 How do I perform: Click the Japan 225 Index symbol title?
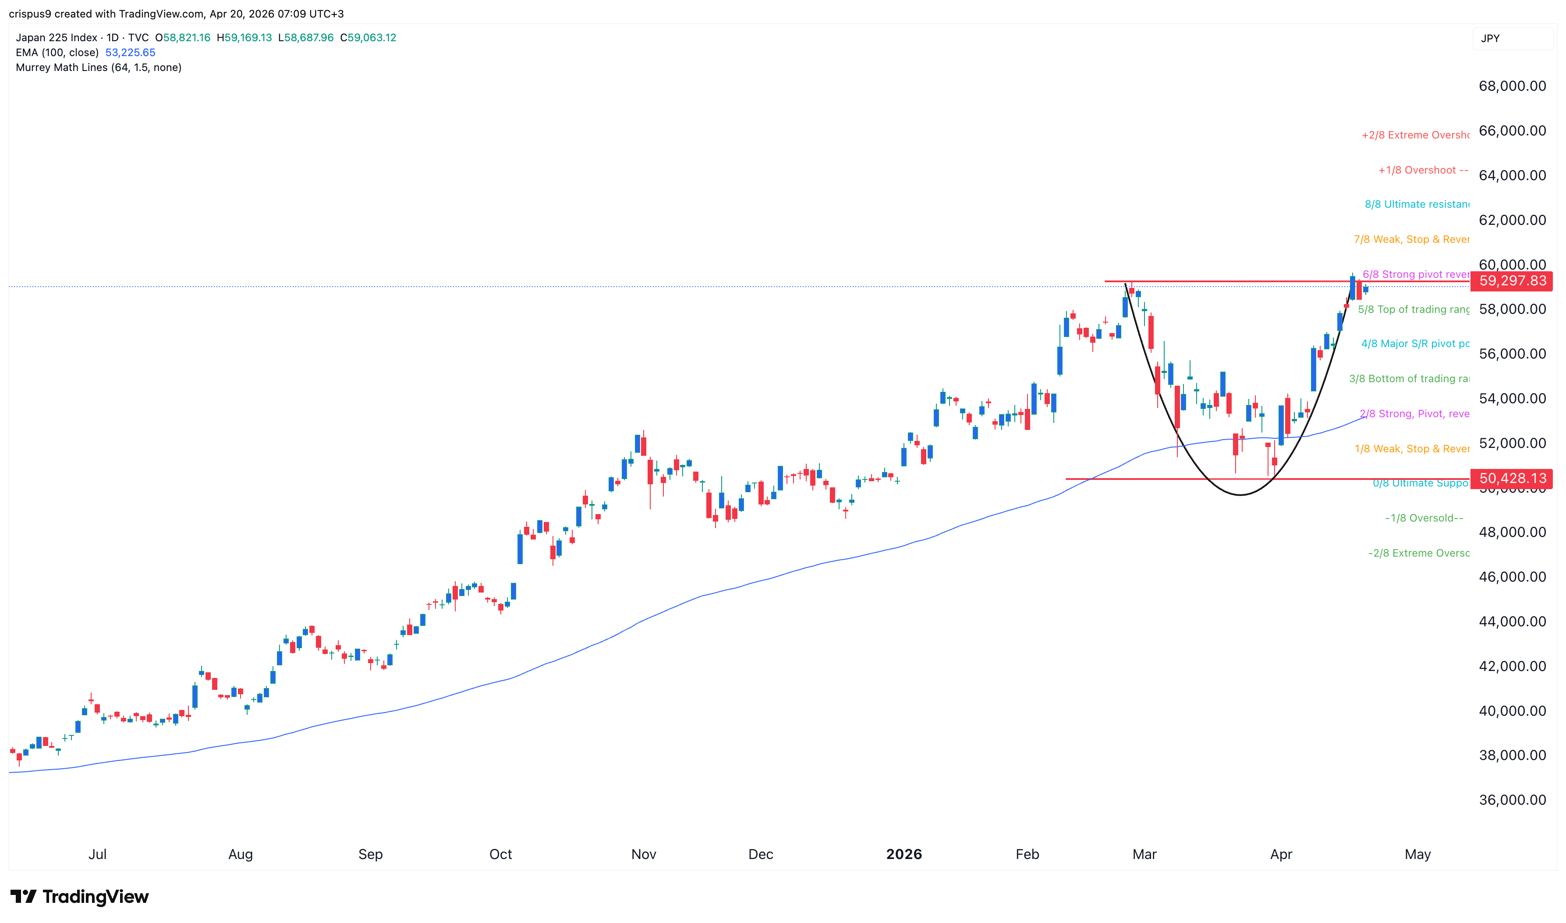pos(57,37)
